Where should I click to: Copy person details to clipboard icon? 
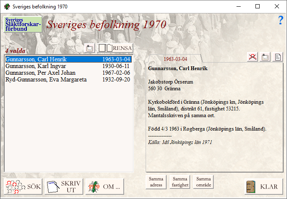point(265,57)
